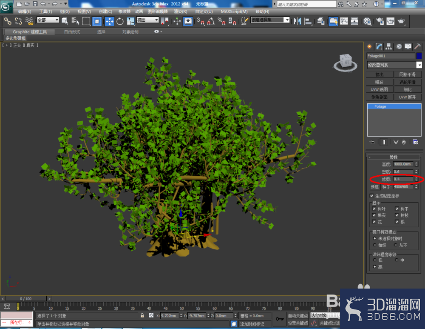Viewport: 425px width, 329px height.
Task: Toggle 花 display checkbox
Action: point(374,222)
